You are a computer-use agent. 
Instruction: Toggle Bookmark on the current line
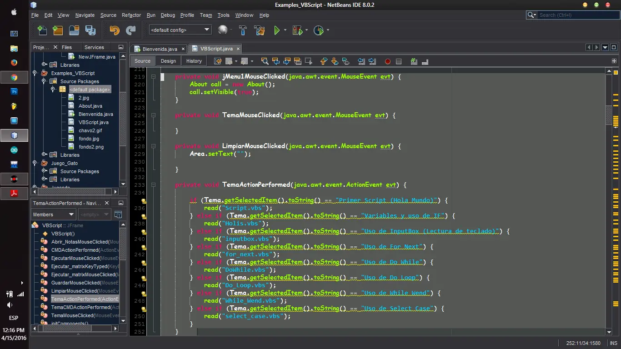click(x=346, y=61)
